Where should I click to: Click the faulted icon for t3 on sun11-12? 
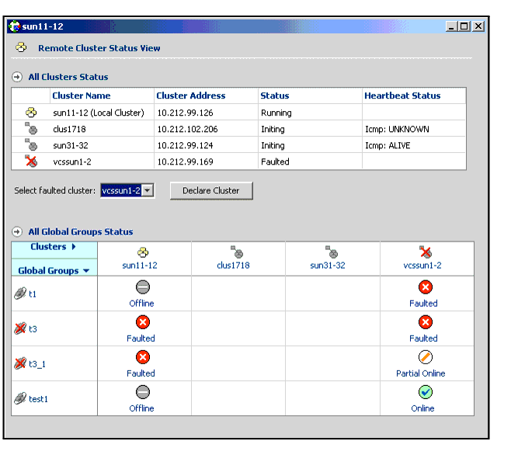click(143, 322)
